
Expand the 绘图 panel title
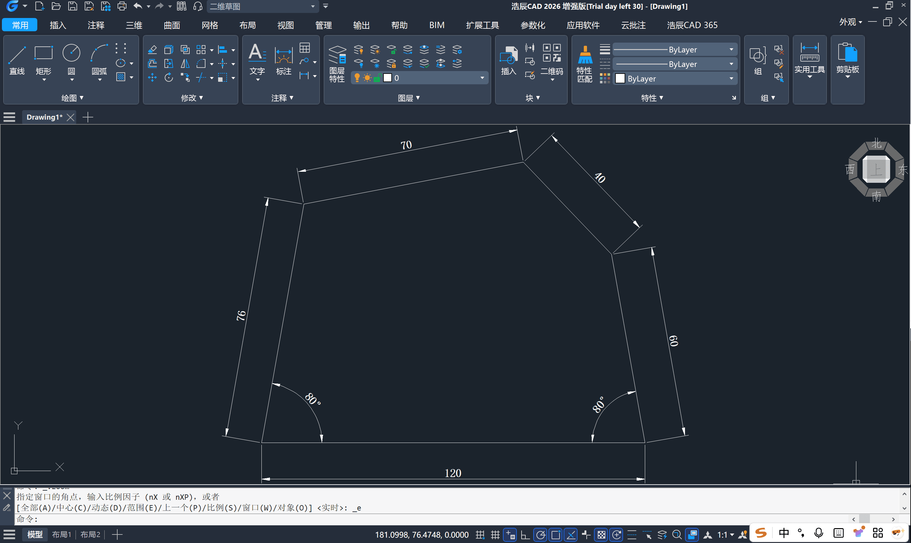72,98
